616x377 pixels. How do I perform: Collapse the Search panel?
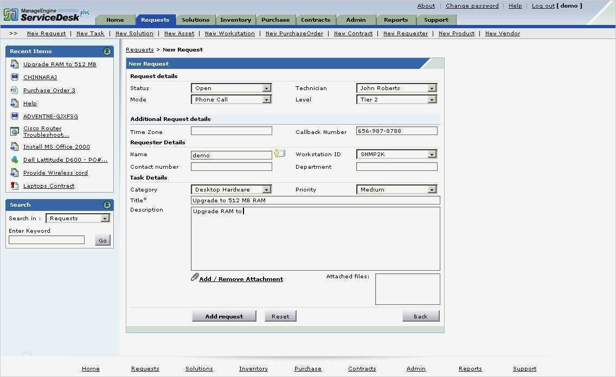point(107,205)
